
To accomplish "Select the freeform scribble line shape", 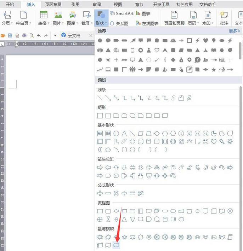I will click(189, 98).
